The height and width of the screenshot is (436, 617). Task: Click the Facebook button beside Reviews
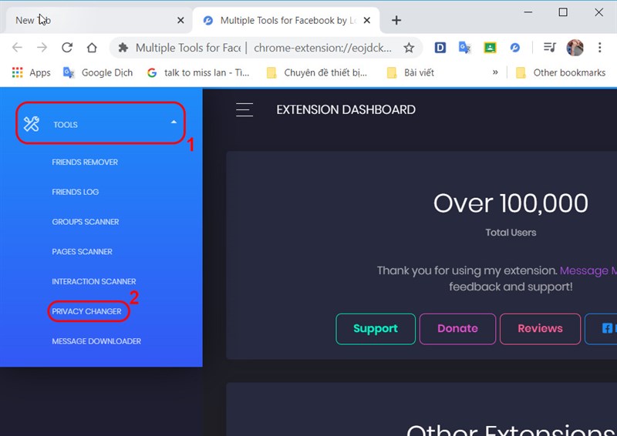(602, 329)
